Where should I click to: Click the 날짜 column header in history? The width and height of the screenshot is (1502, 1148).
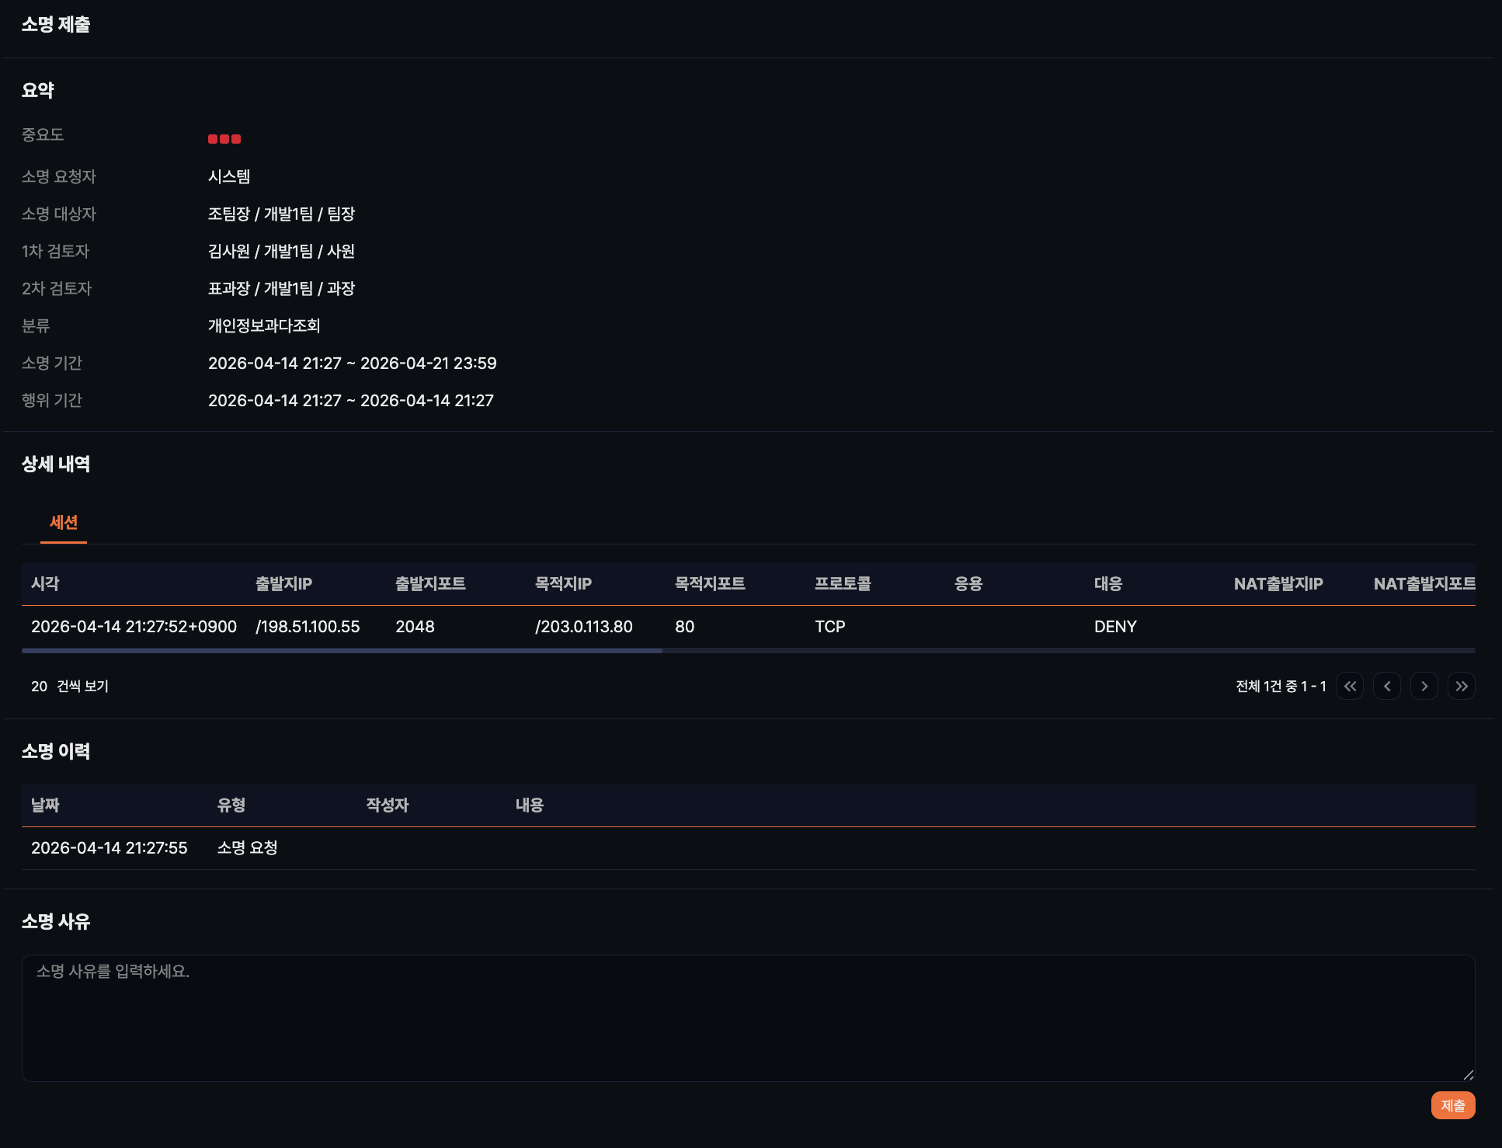[45, 805]
